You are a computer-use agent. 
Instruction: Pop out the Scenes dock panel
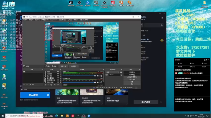point(42,69)
